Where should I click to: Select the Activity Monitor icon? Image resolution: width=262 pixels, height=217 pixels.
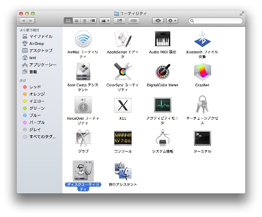coord(162,105)
